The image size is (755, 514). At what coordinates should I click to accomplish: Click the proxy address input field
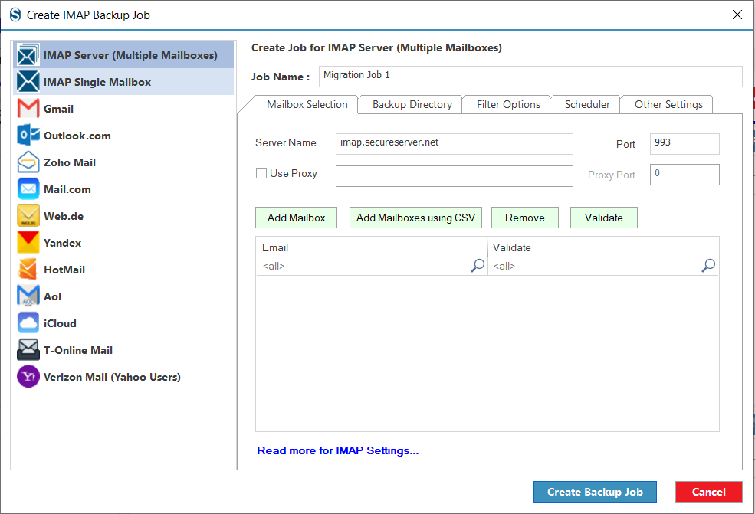pyautogui.click(x=454, y=175)
